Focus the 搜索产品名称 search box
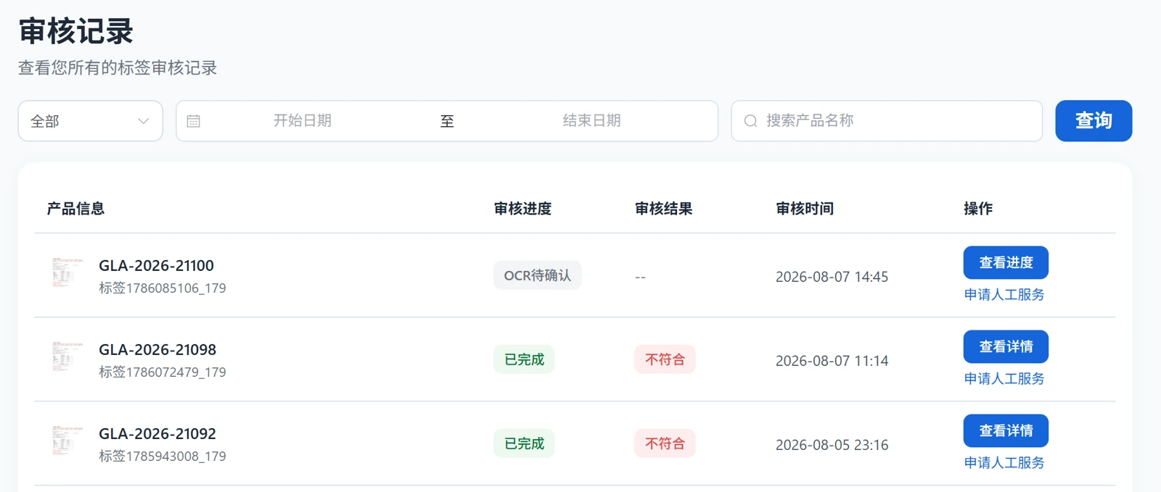 887,121
